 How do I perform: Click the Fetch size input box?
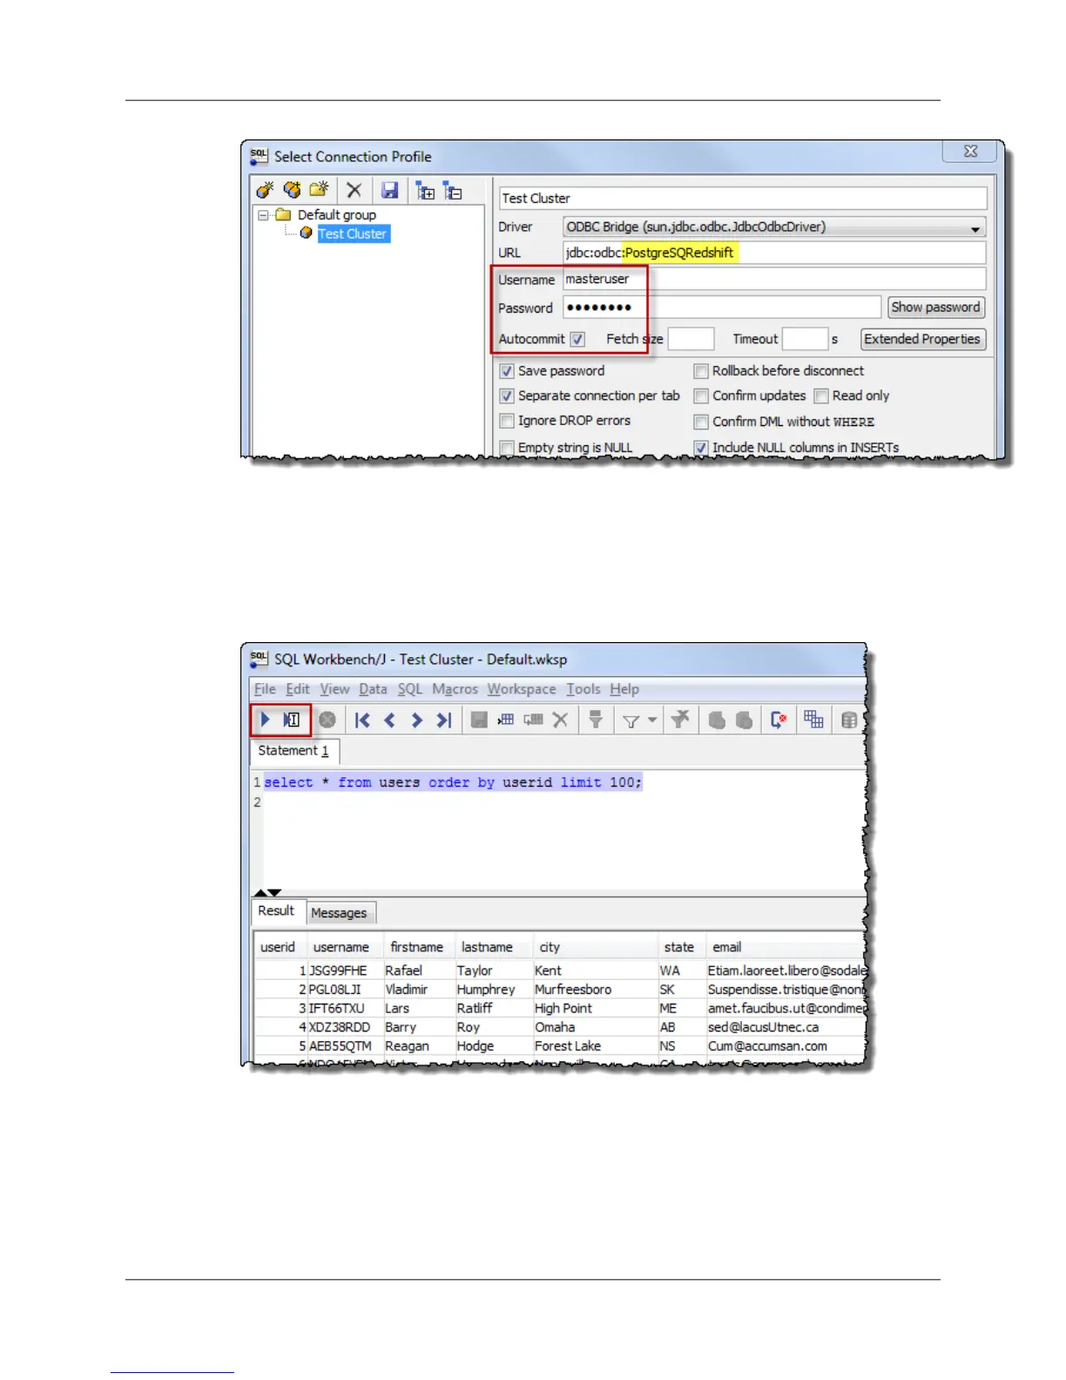pos(691,339)
